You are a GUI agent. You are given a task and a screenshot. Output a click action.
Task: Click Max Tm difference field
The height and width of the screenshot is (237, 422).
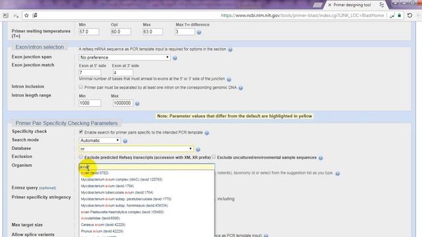185,32
